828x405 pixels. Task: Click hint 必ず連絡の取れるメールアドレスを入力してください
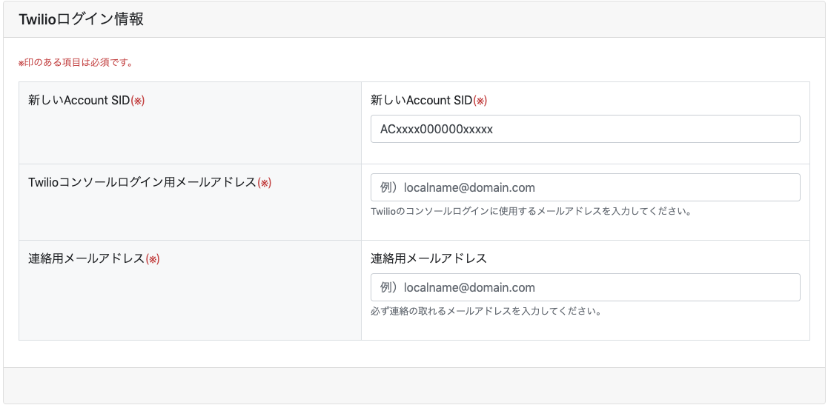point(486,311)
